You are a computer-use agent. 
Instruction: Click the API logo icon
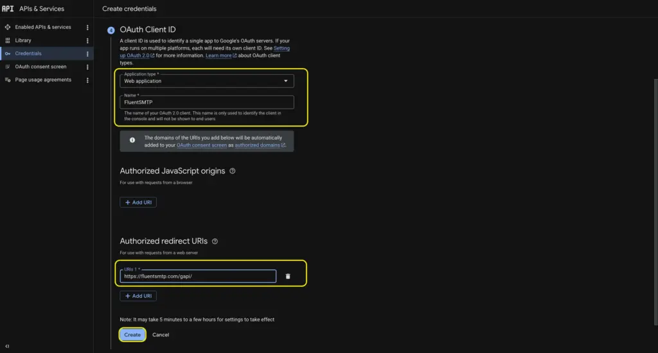point(8,8)
